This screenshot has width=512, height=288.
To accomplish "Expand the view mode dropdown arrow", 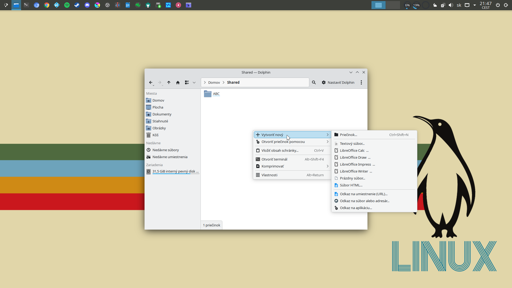I will coord(194,83).
